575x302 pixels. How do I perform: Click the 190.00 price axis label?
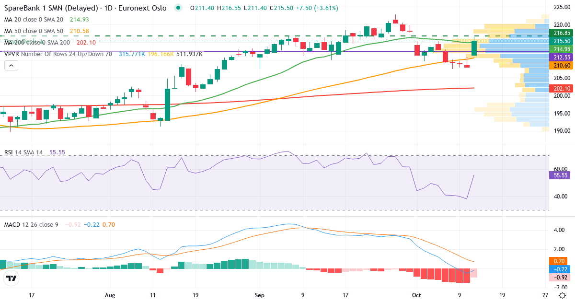(x=562, y=131)
